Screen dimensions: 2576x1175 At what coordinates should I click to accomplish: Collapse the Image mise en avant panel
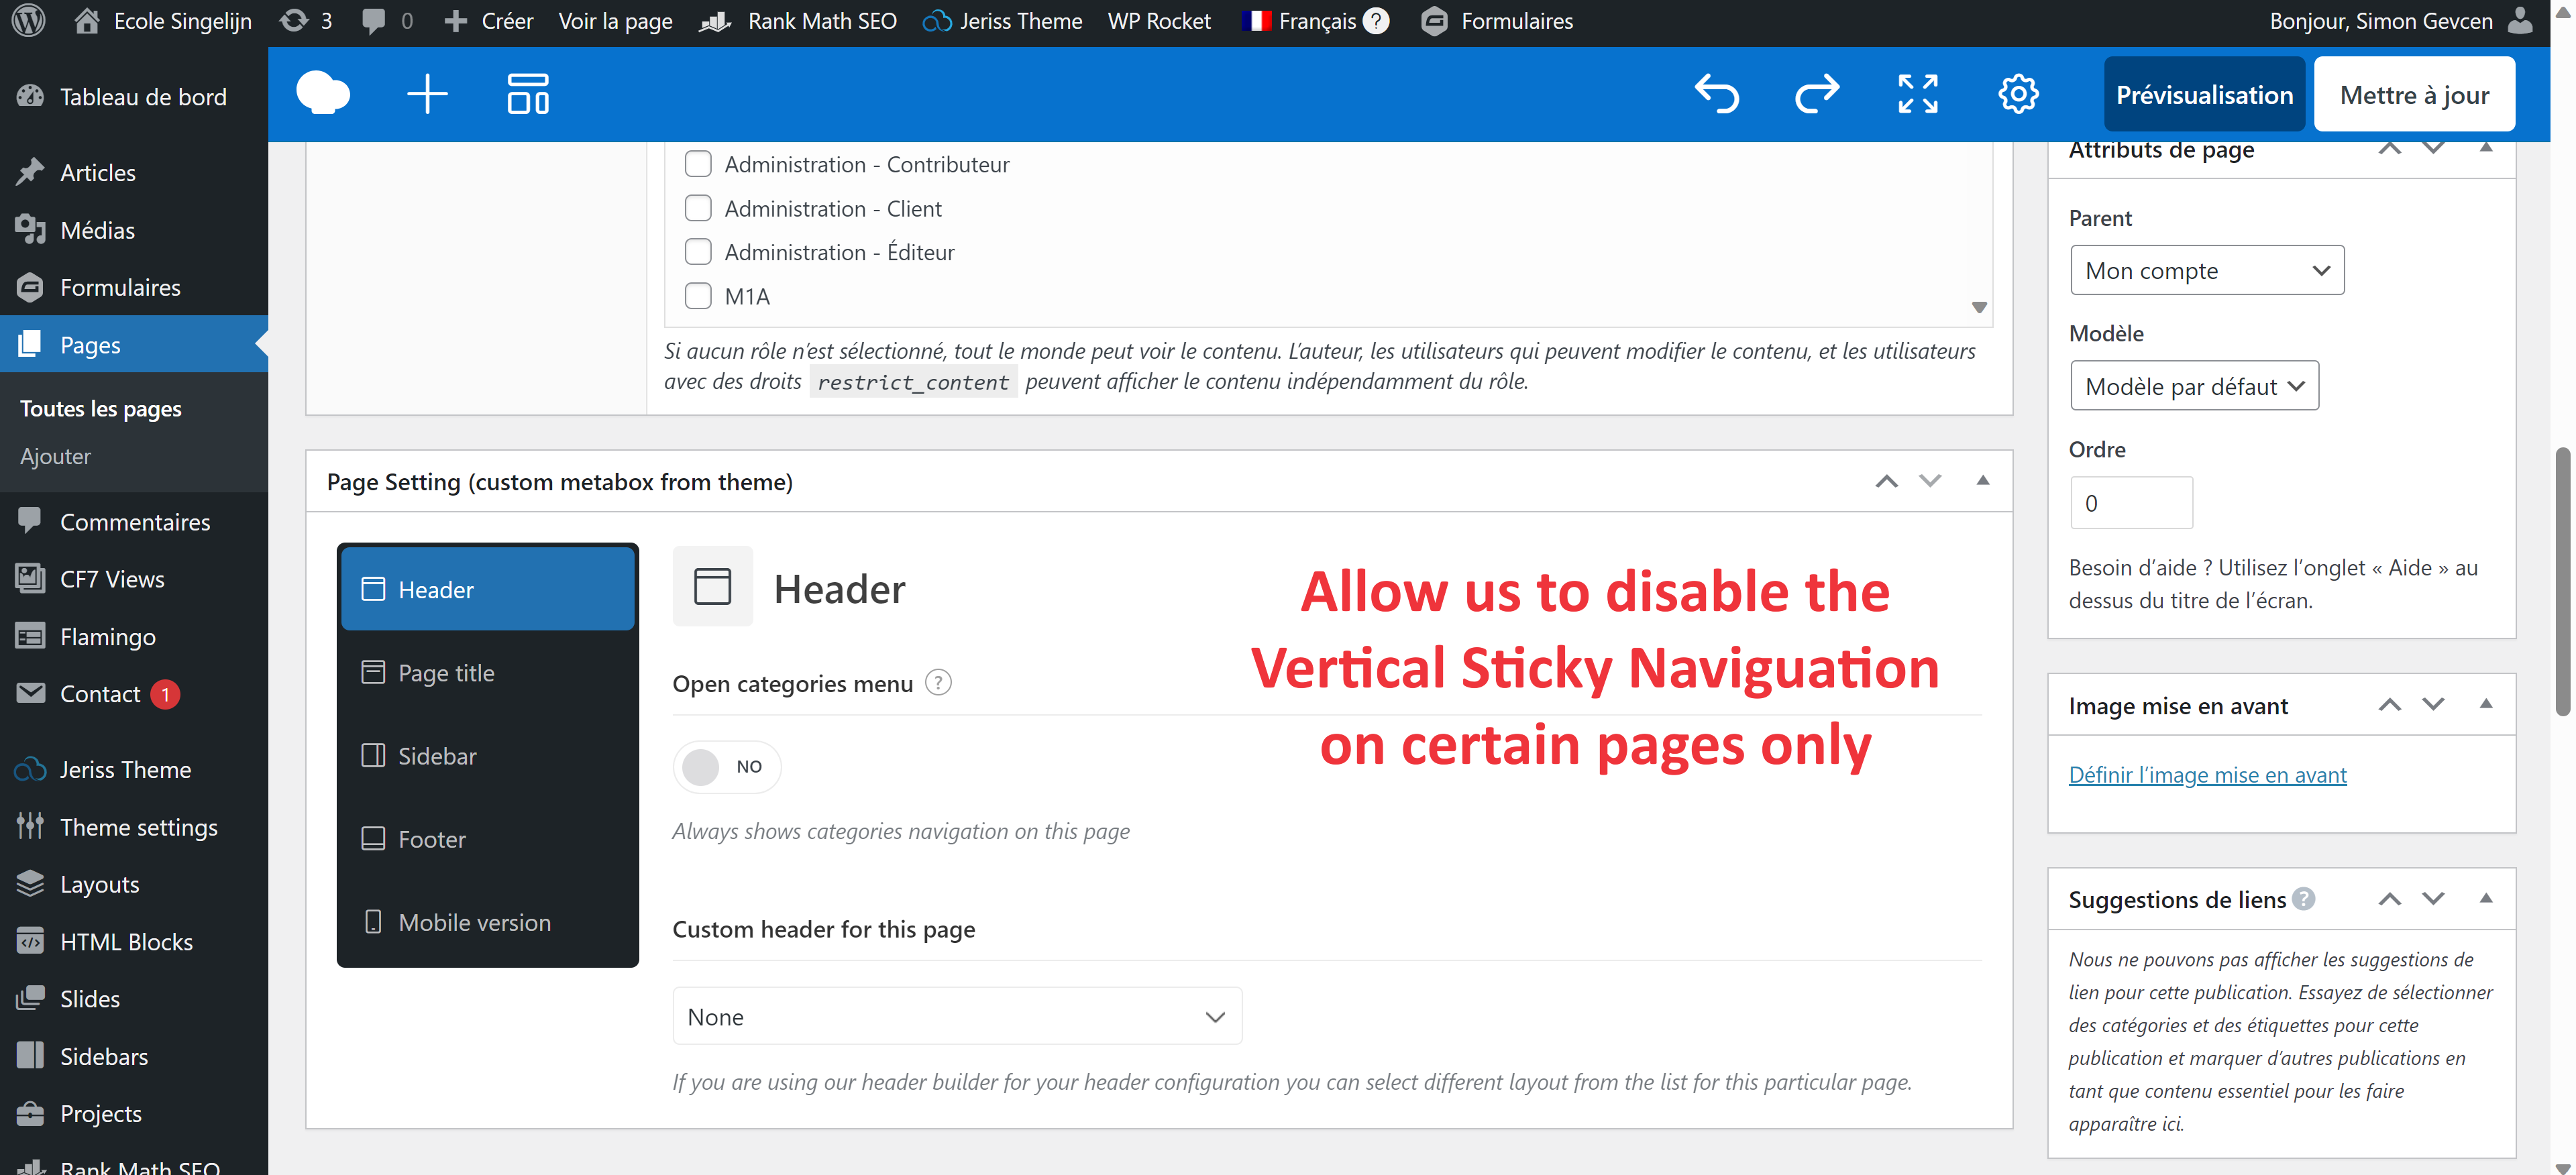pyautogui.click(x=2486, y=704)
